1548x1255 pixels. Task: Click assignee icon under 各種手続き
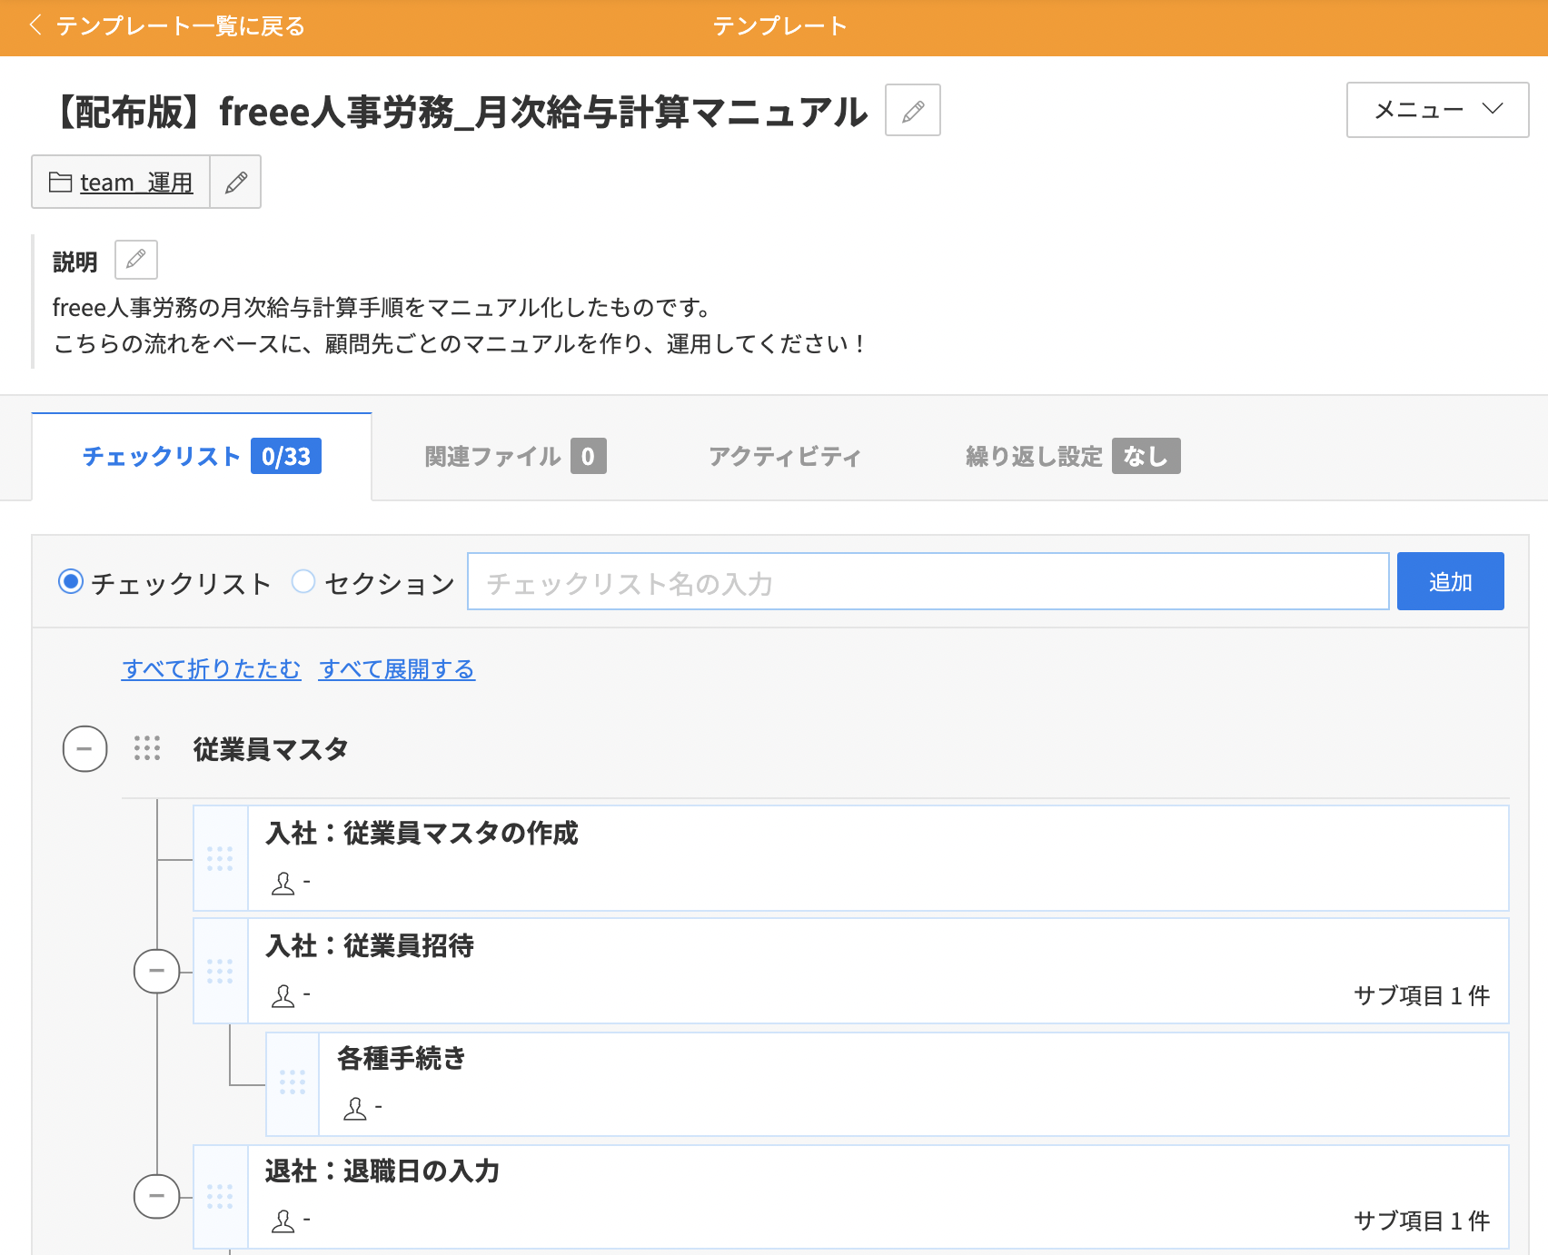(x=355, y=1109)
